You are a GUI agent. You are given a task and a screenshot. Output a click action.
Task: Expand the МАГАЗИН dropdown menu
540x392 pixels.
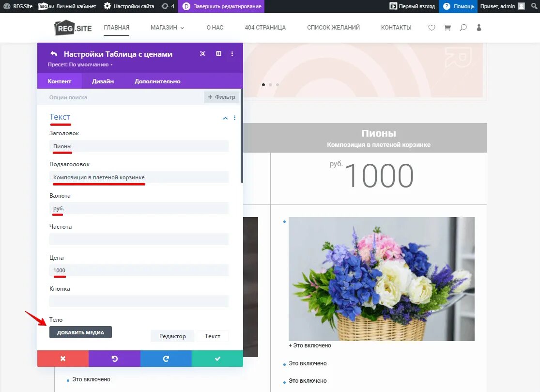[168, 28]
